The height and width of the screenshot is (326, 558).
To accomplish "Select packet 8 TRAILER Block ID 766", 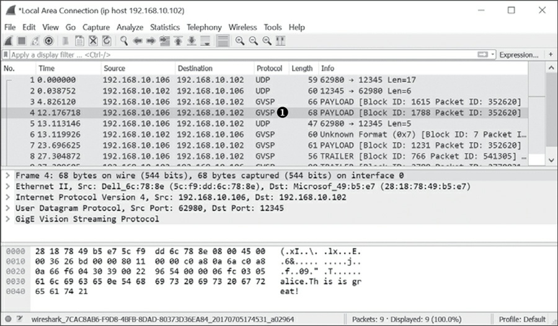I will coord(265,156).
